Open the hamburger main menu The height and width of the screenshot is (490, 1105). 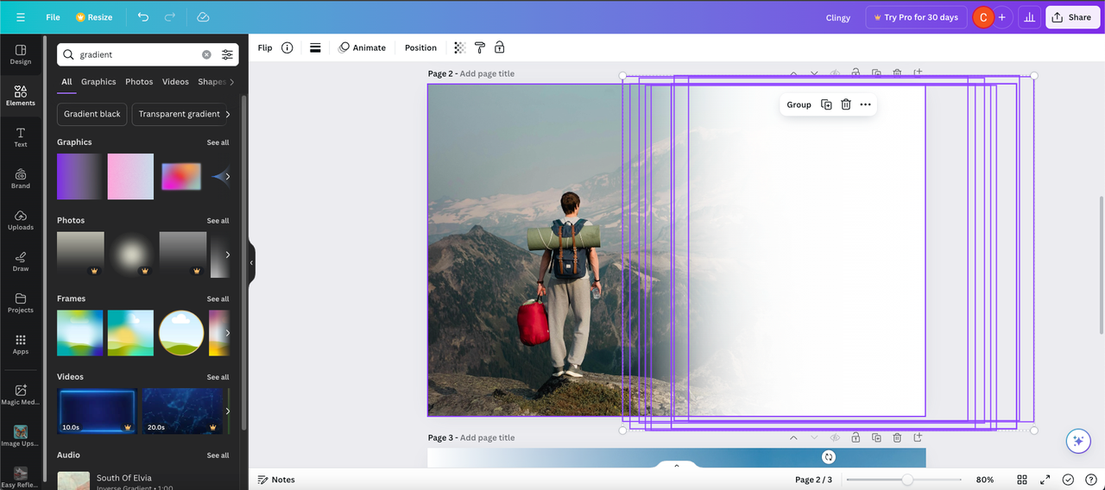click(x=21, y=17)
